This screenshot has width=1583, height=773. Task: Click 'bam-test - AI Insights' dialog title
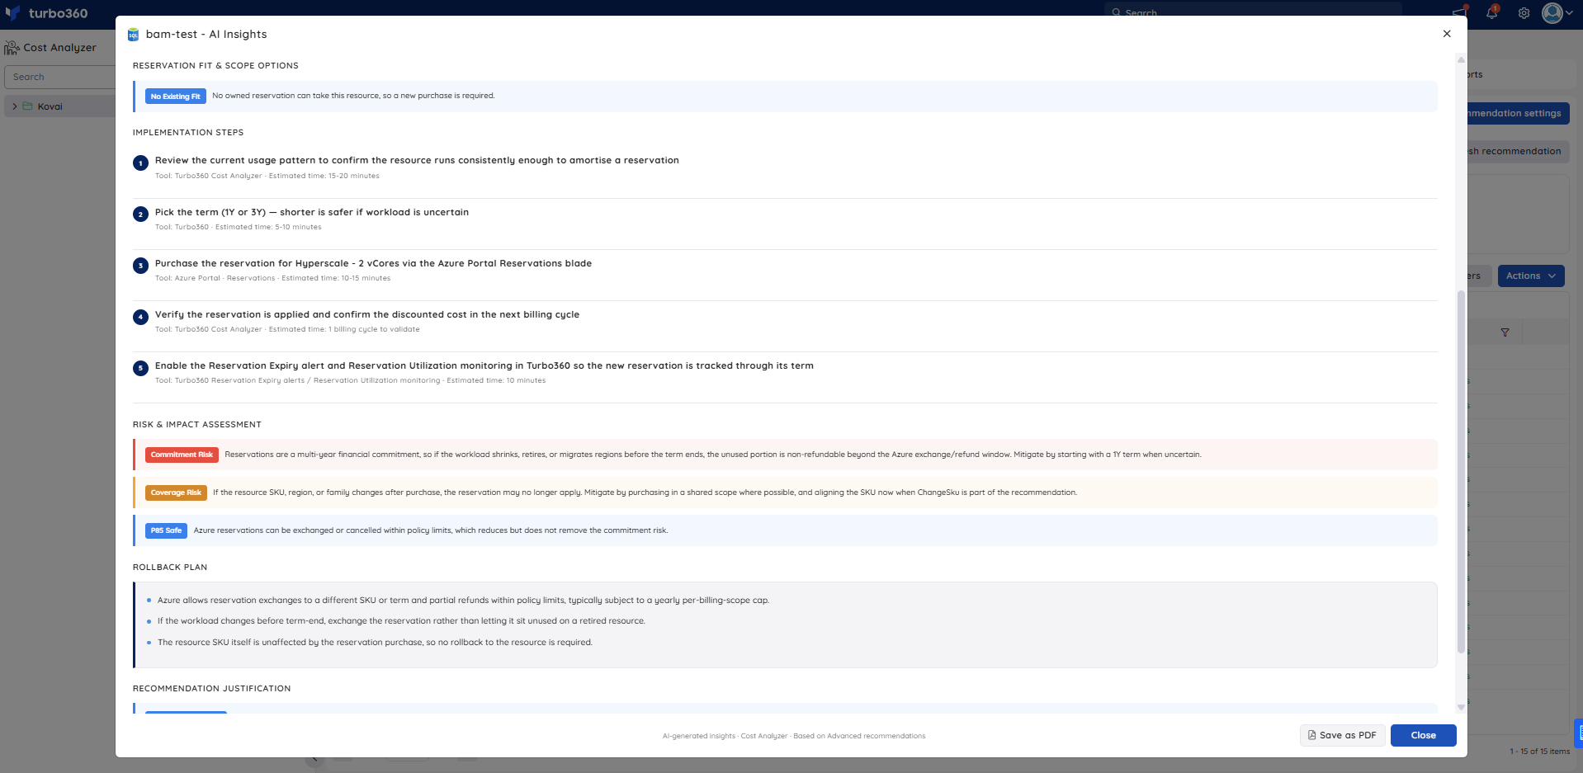pos(206,34)
